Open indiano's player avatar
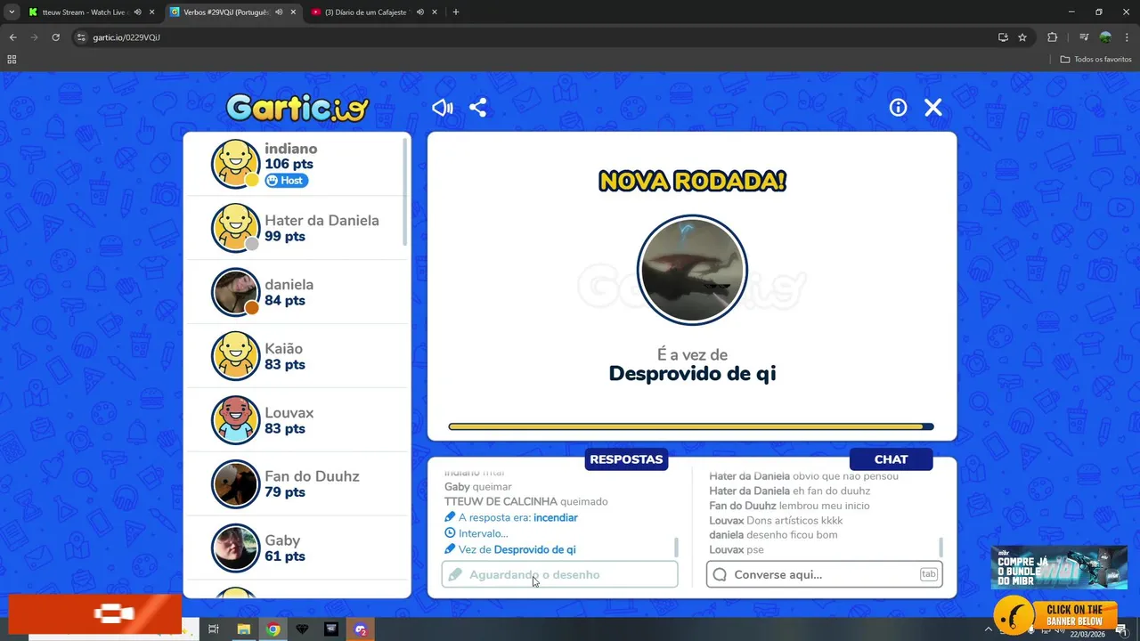 [x=235, y=164]
